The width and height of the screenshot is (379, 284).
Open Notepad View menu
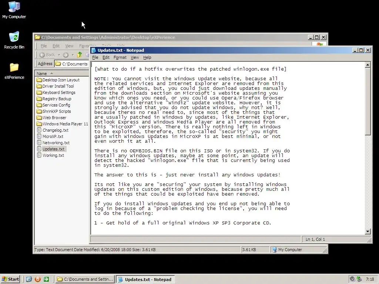pos(135,57)
